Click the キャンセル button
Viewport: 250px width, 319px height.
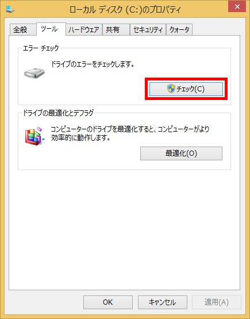coord(163,302)
